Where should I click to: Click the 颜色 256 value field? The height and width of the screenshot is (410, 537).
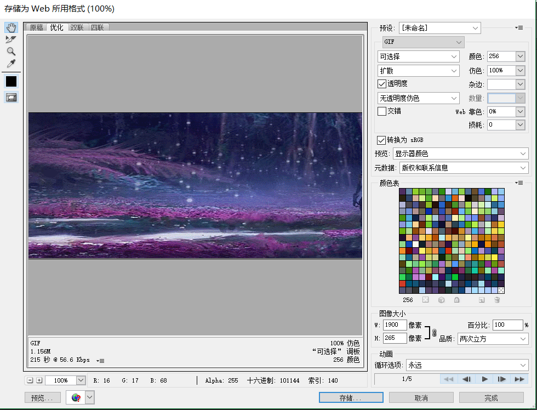pos(501,56)
